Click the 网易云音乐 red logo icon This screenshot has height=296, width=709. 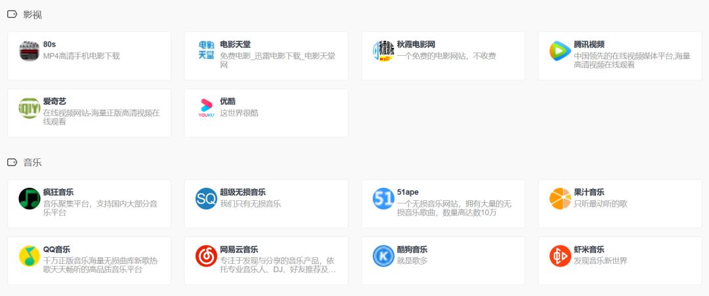point(206,256)
